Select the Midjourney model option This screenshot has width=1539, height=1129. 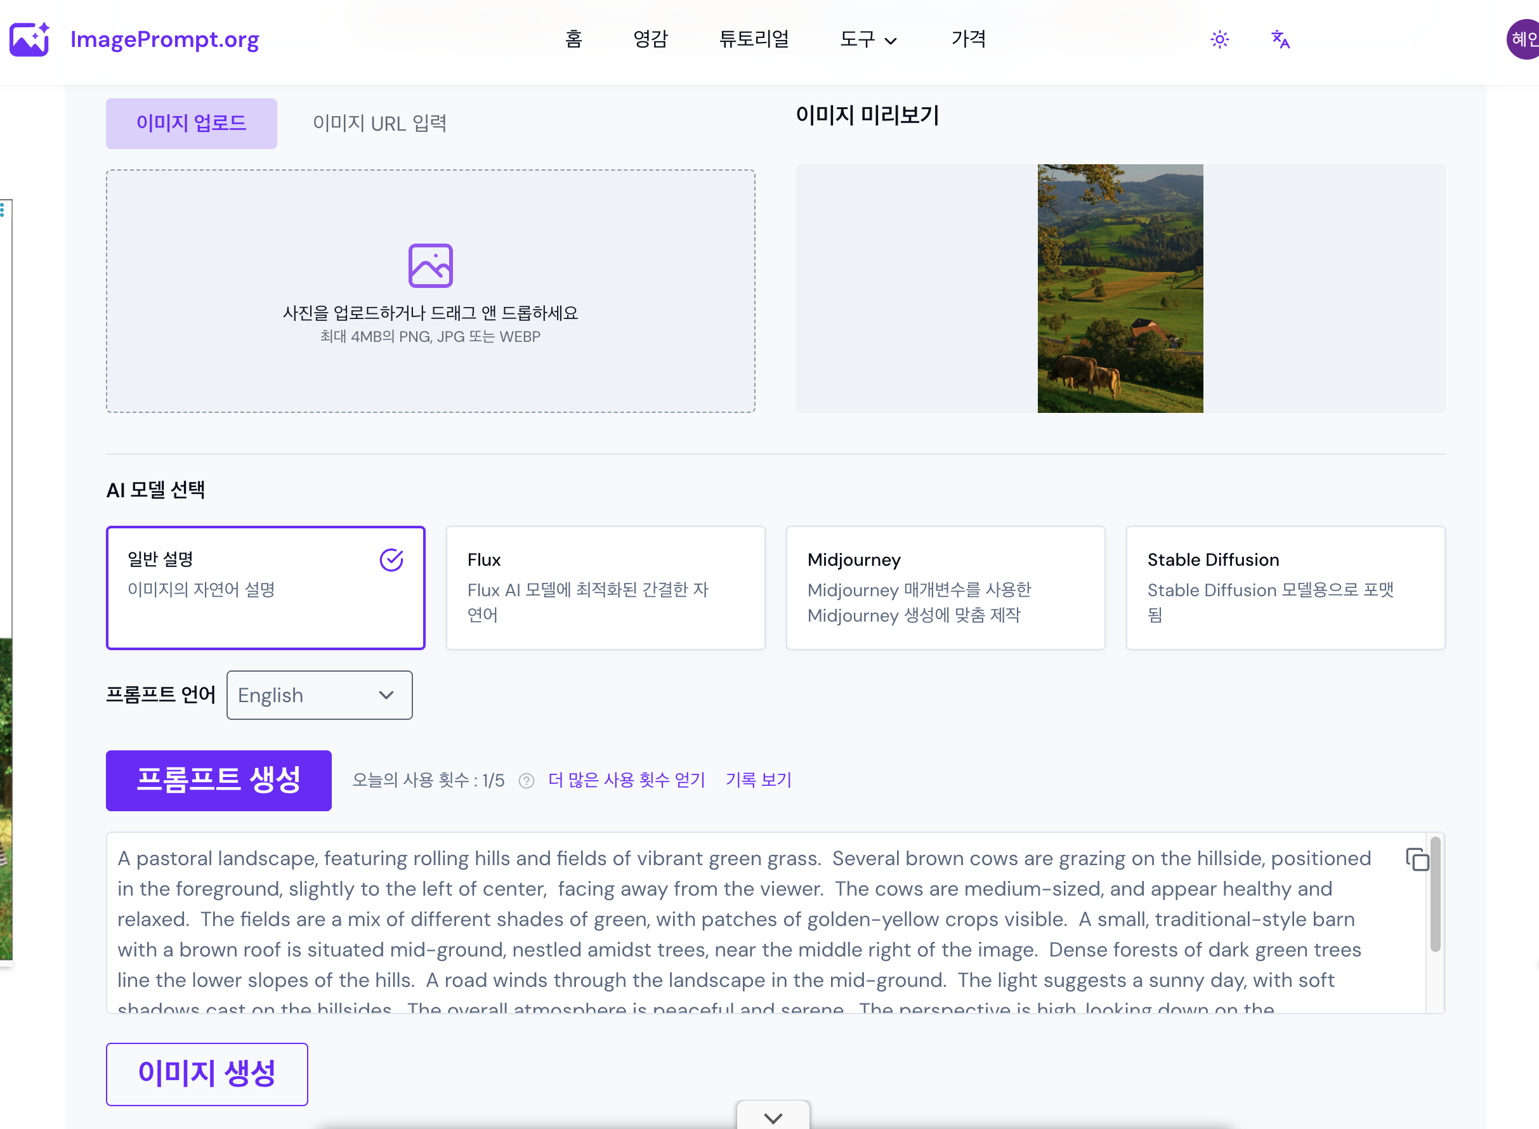tap(945, 587)
